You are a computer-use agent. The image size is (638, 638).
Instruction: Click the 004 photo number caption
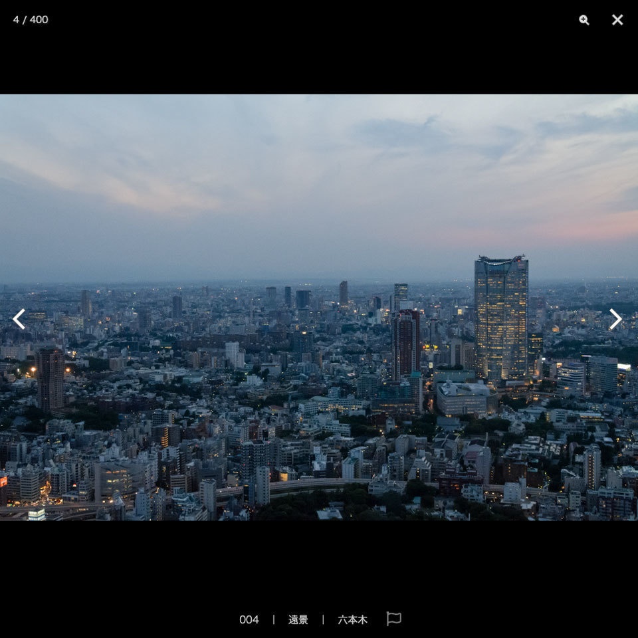point(249,619)
